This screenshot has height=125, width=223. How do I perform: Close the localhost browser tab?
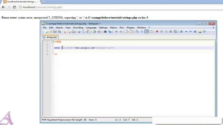click(38, 2)
